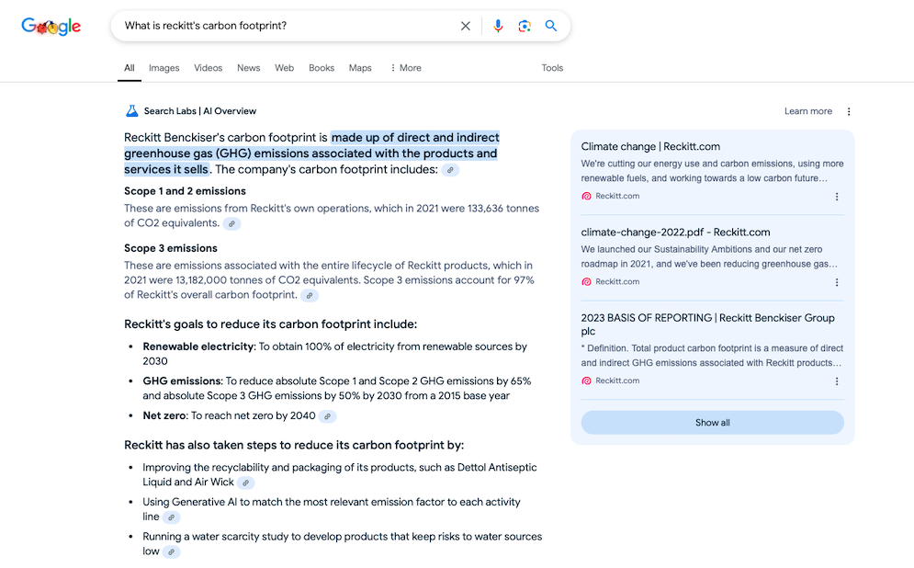Image resolution: width=914 pixels, height=568 pixels.
Task: Switch to the Videos tab
Action: click(x=209, y=68)
